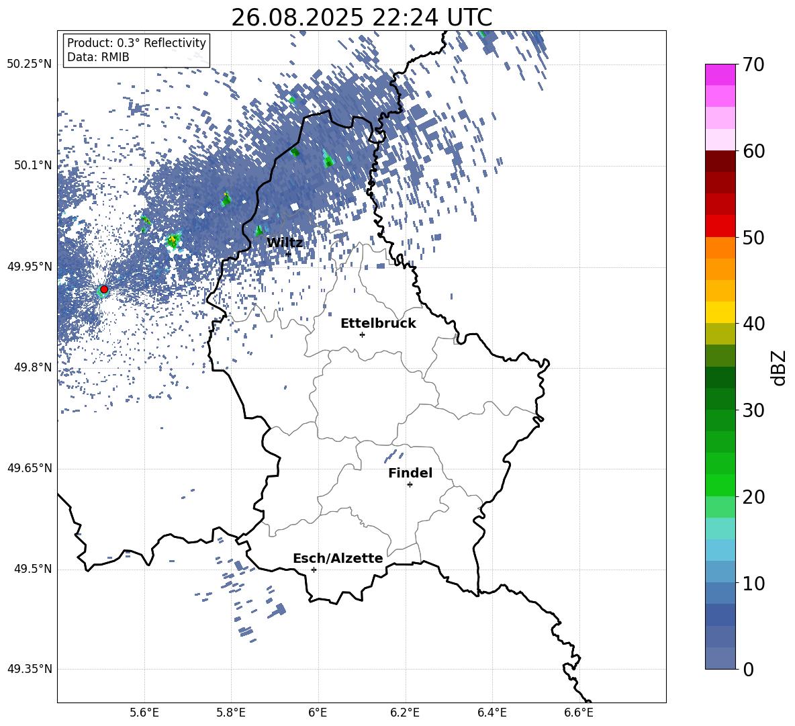Click the Wiltz location cross marker
This screenshot has width=795, height=726.
point(289,254)
